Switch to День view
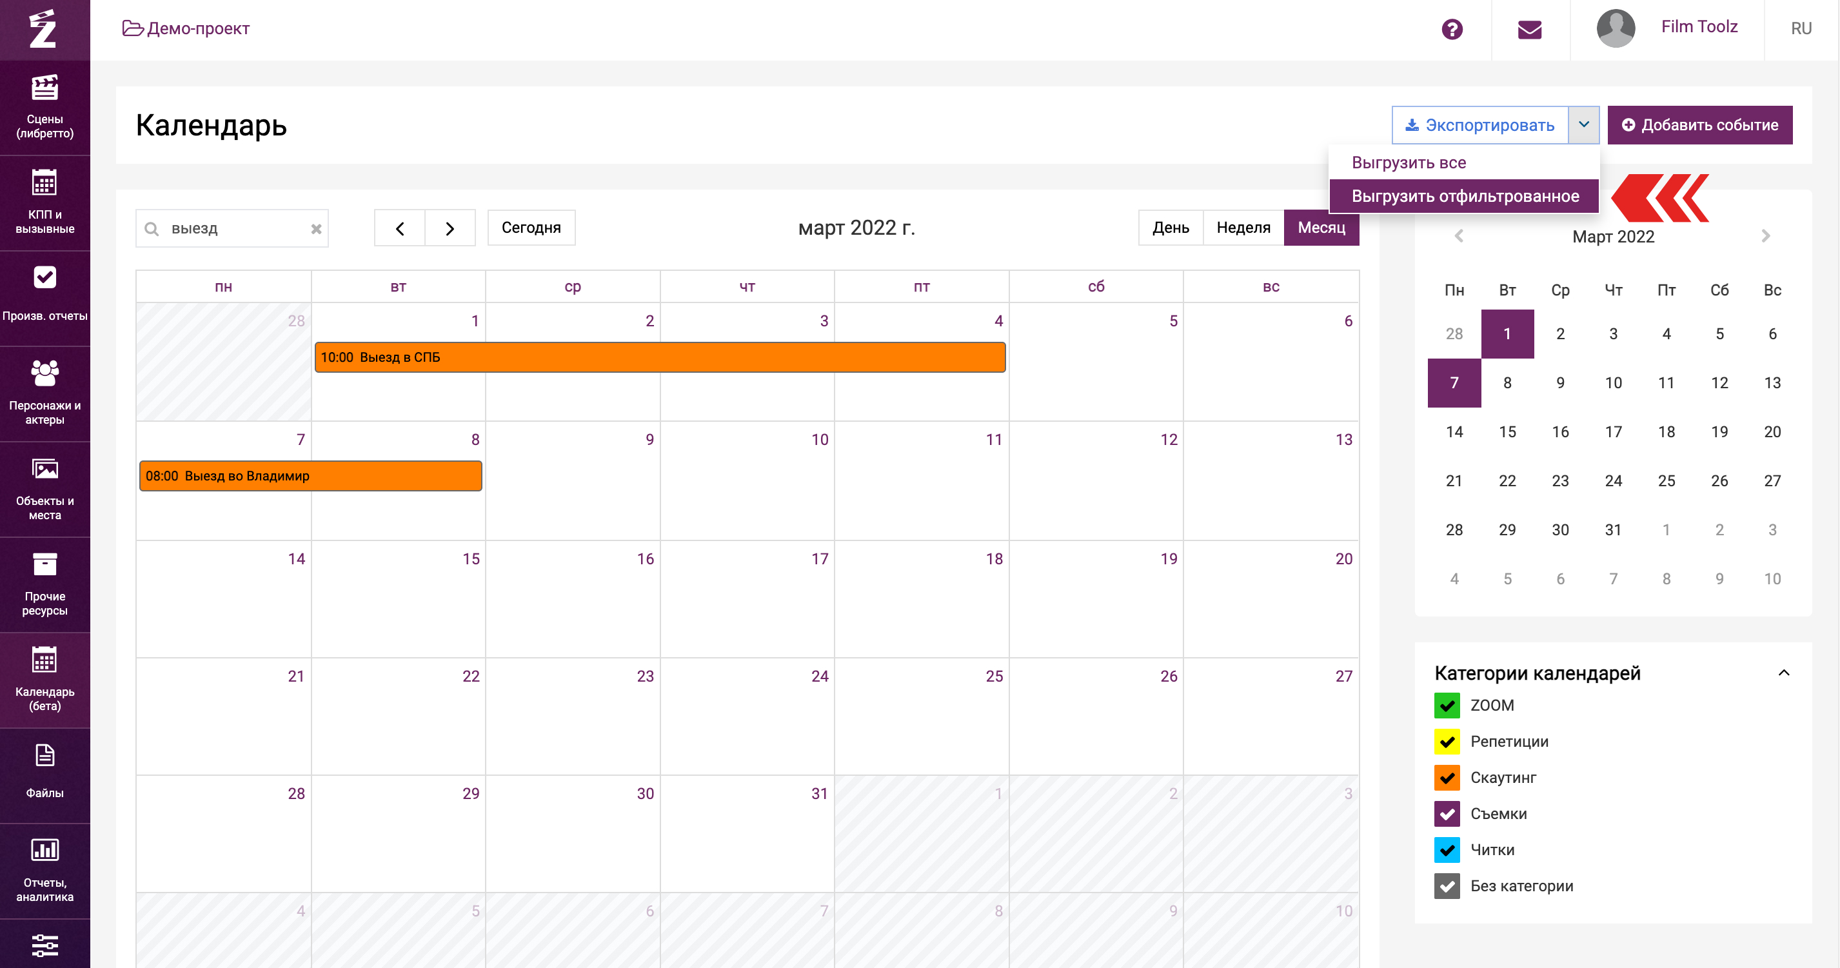The width and height of the screenshot is (1840, 968). tap(1170, 228)
